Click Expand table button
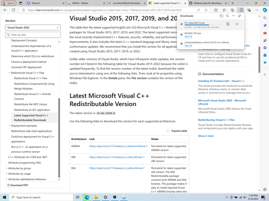The height and width of the screenshot is (201, 269). click(177, 131)
